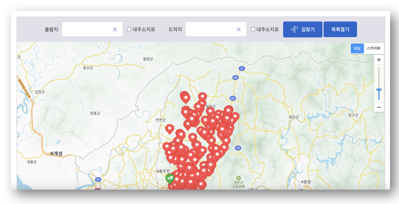Clear the 출발지 field with X icon
This screenshot has width=399, height=204.
[x=115, y=29]
